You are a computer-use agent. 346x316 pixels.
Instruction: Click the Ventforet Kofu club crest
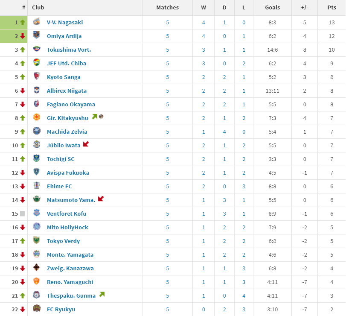point(37,214)
